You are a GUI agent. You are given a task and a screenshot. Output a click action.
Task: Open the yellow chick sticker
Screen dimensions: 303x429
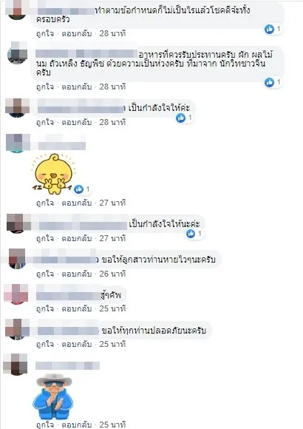tap(52, 174)
